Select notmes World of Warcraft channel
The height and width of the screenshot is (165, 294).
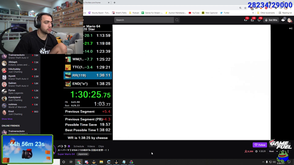click(x=20, y=106)
